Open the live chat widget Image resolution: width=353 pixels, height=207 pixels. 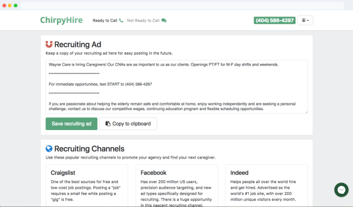pos(341,190)
